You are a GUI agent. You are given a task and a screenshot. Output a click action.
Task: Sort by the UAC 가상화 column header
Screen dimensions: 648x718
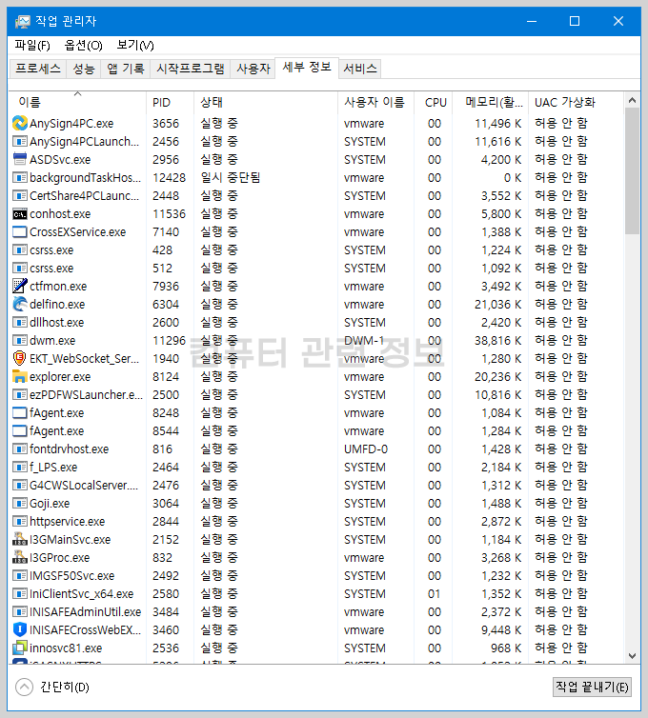click(x=576, y=102)
